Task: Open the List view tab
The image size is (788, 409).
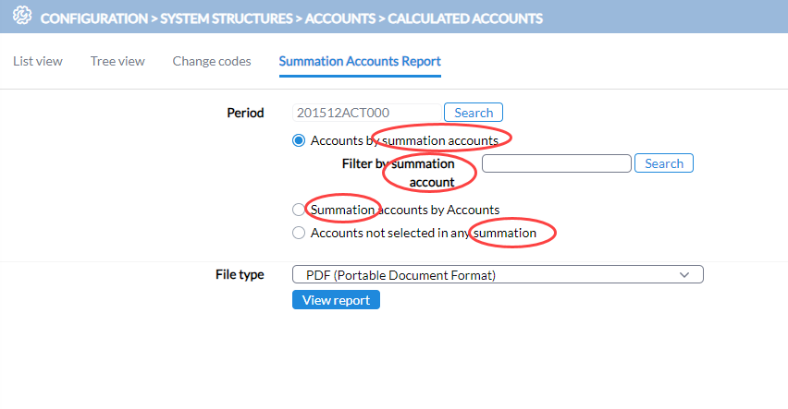Action: pos(38,61)
